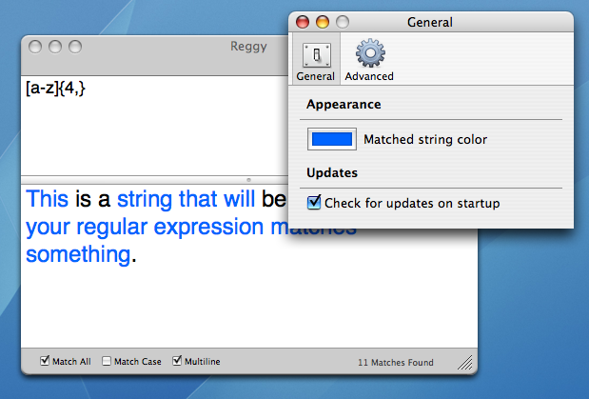Uncheck the Match All option

pyautogui.click(x=45, y=361)
